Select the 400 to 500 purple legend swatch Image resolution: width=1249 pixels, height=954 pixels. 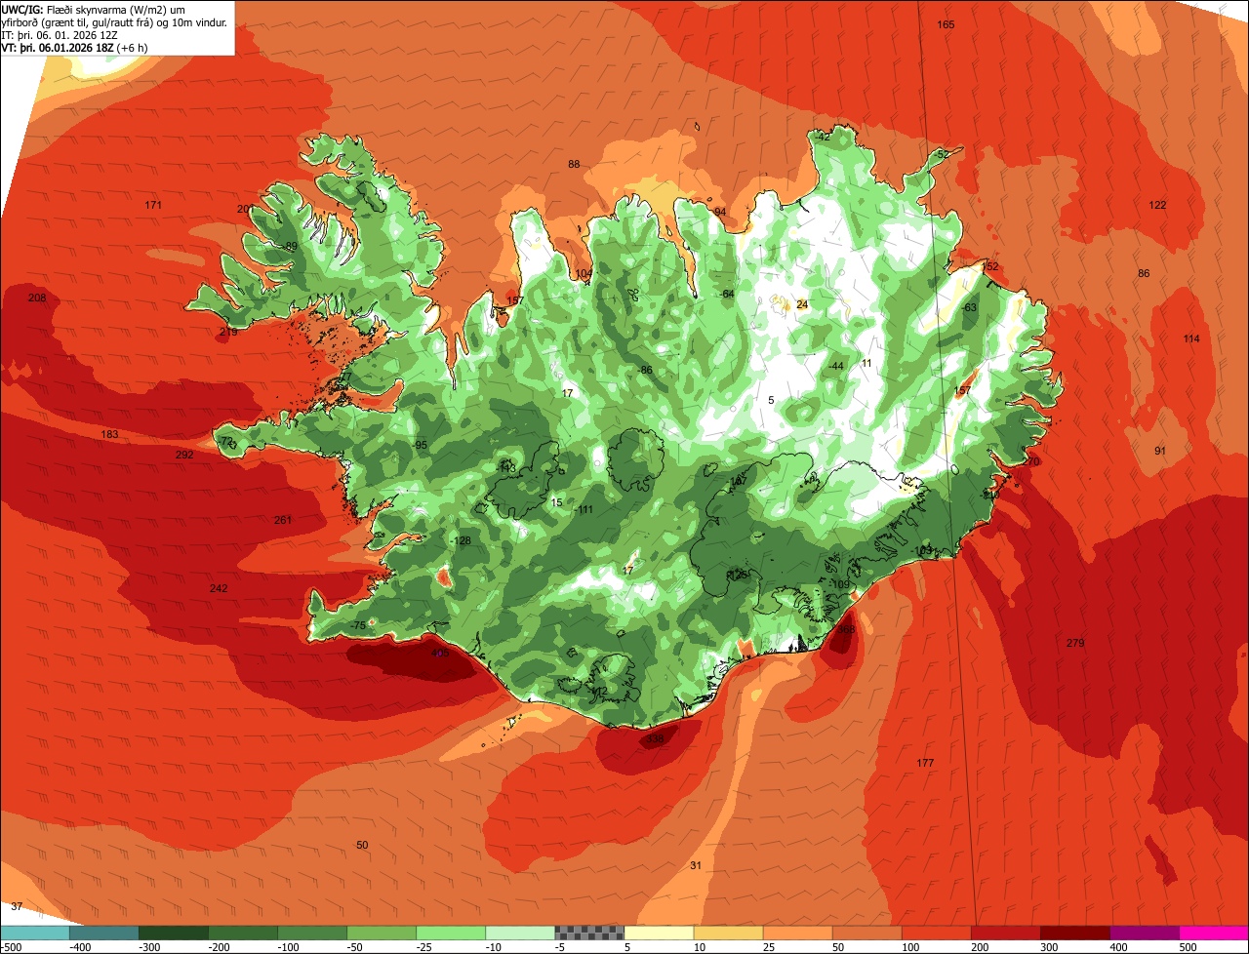click(1145, 933)
